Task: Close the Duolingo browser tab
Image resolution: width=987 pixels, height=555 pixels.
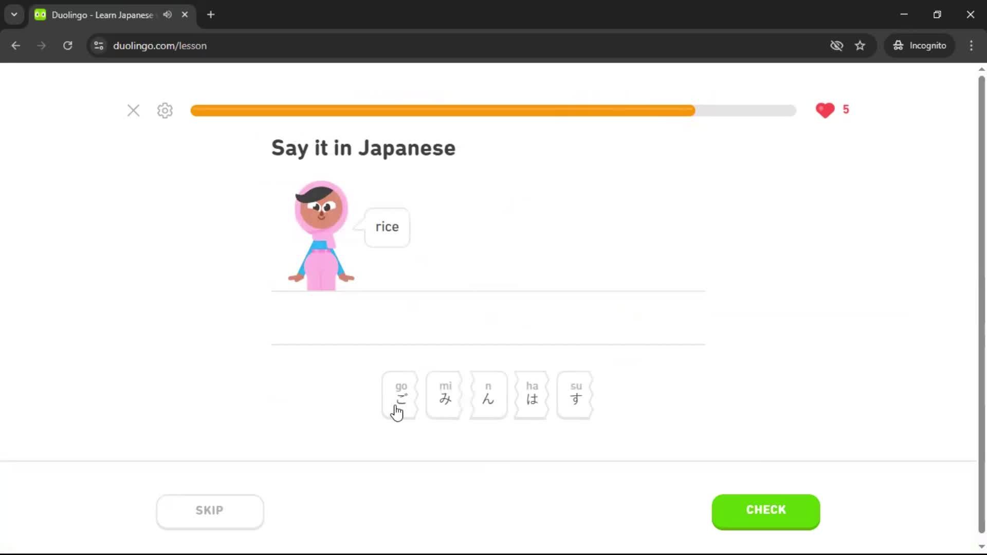Action: [185, 14]
